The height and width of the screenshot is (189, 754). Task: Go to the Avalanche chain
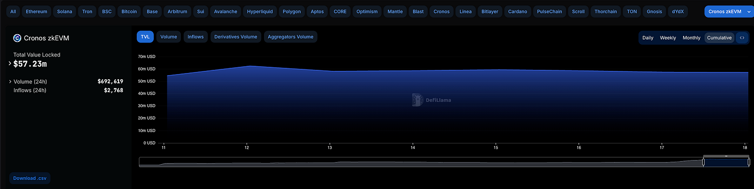click(x=225, y=11)
